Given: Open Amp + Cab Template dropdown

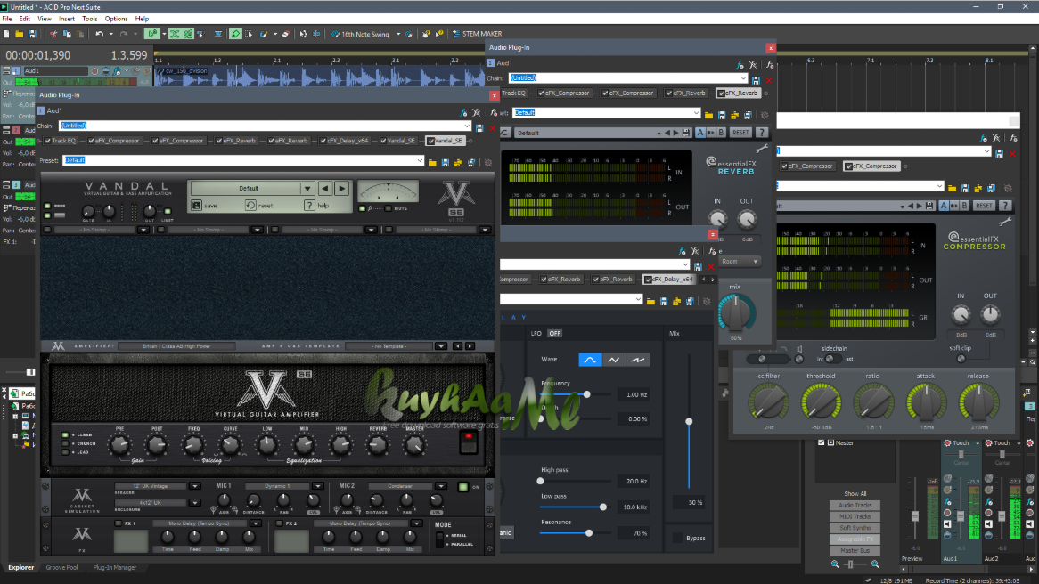Looking at the screenshot, I should (441, 346).
